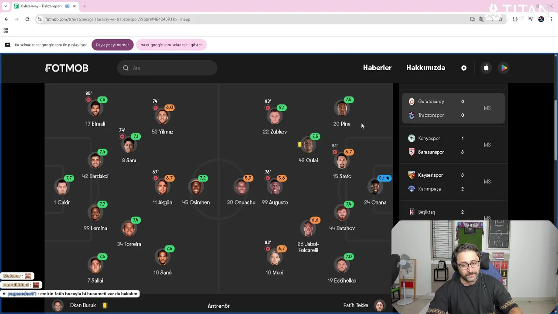Click Okan Buruk's yellow card icon
The height and width of the screenshot is (314, 558).
[x=105, y=305]
